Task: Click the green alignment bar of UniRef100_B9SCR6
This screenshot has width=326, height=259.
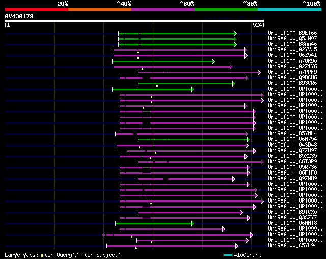Action: [185, 83]
